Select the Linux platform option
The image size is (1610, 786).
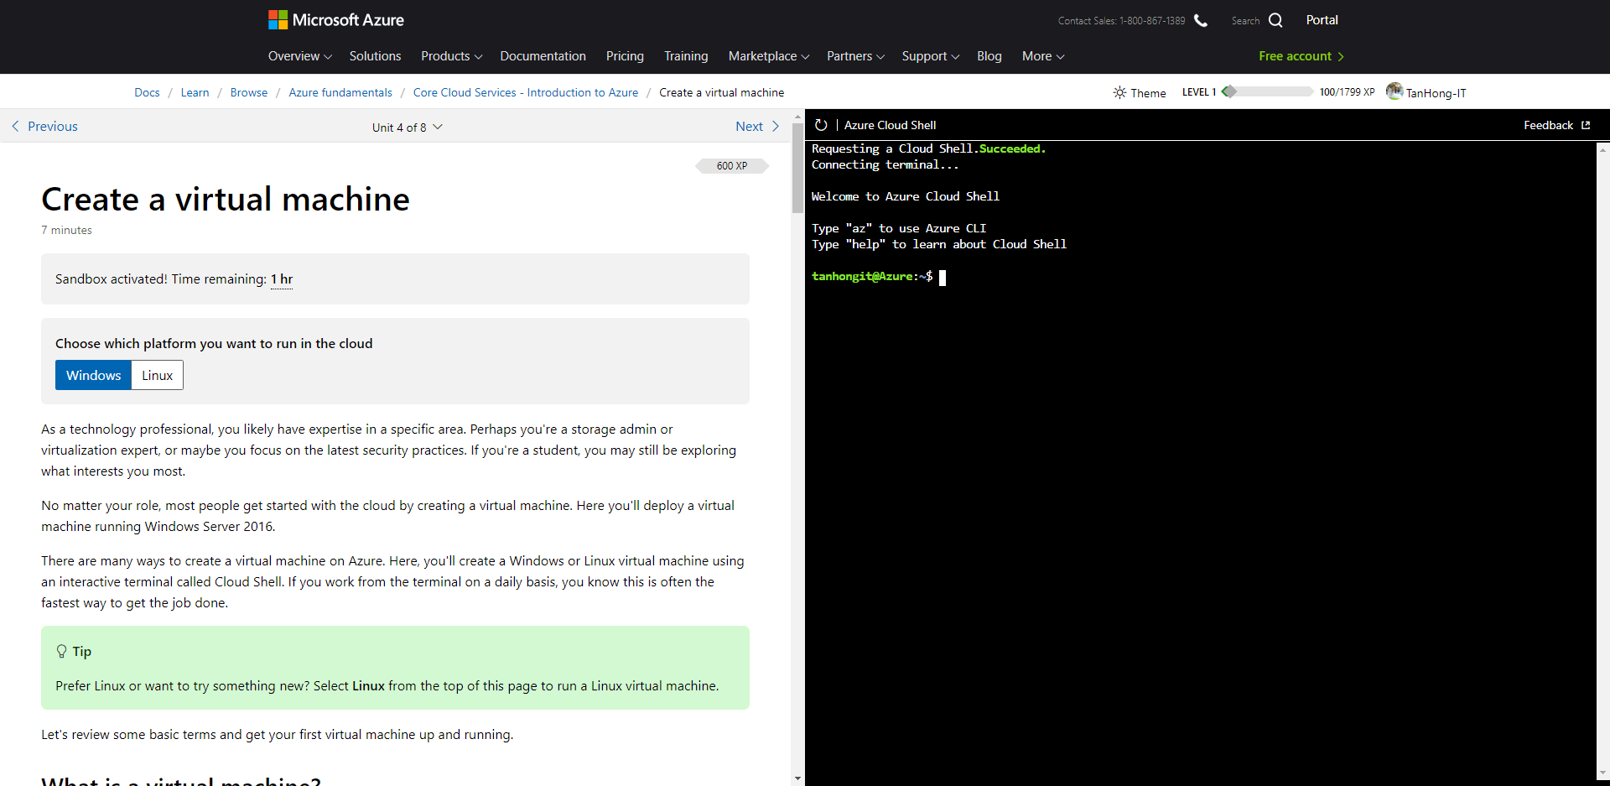click(x=157, y=375)
